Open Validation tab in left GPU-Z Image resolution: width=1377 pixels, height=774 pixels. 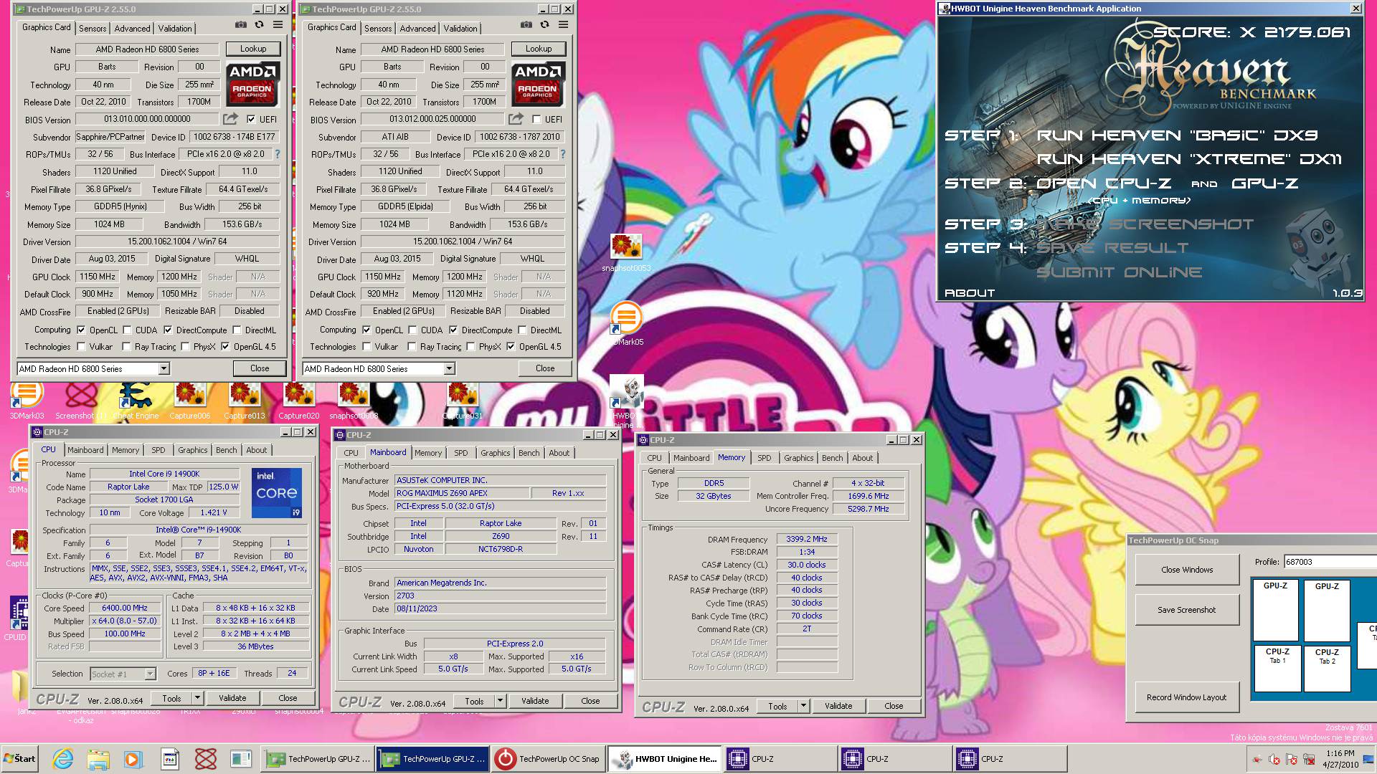[x=175, y=29]
